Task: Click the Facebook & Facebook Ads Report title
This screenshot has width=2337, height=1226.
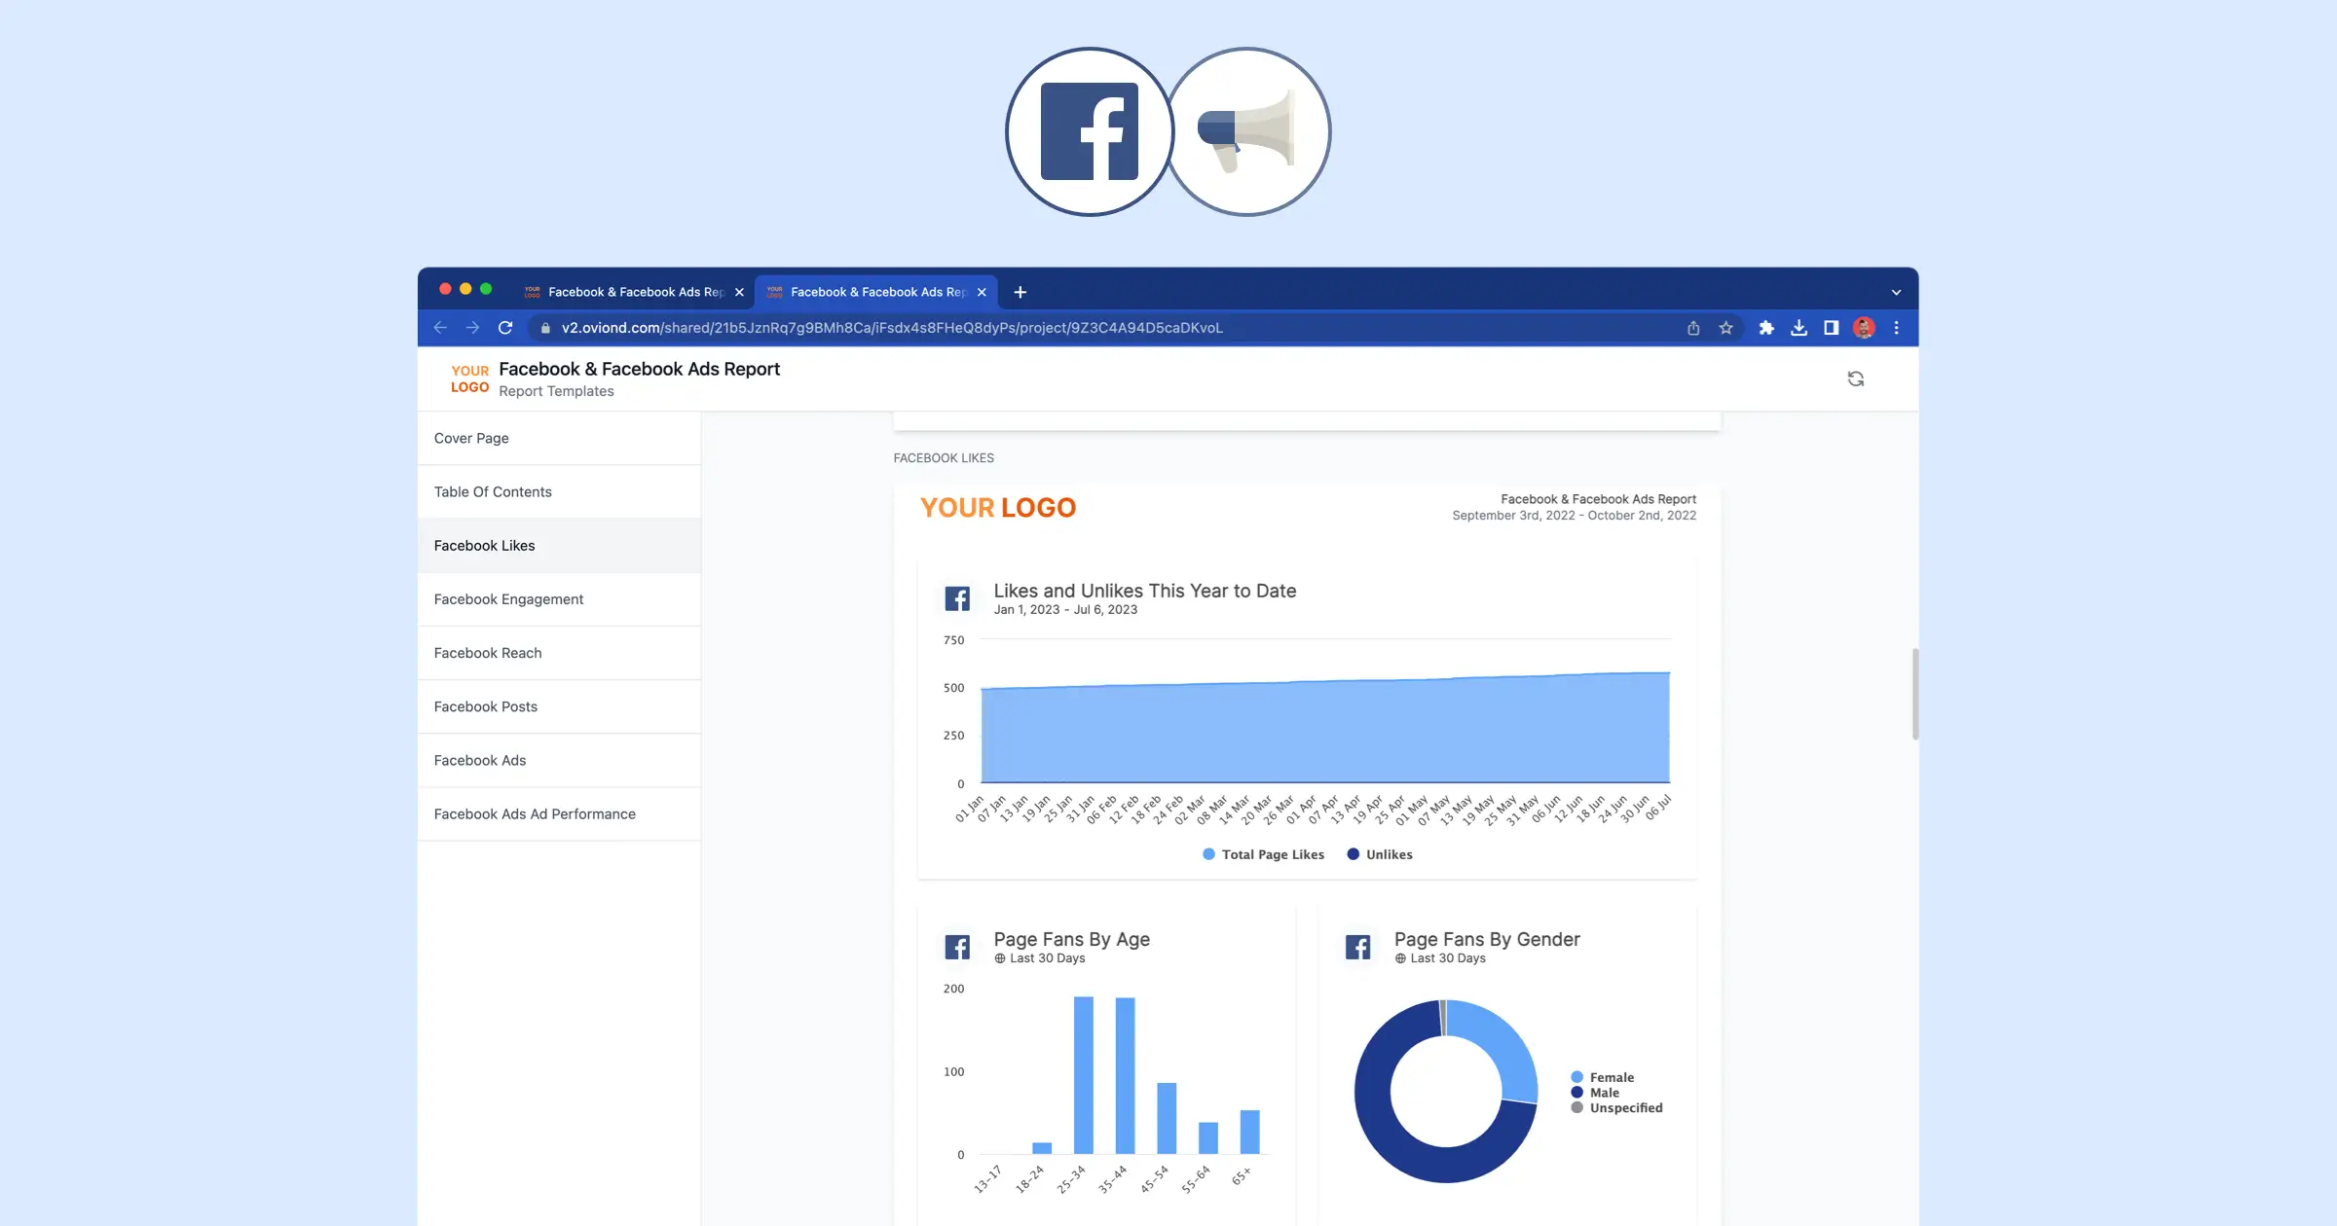Action: point(639,369)
